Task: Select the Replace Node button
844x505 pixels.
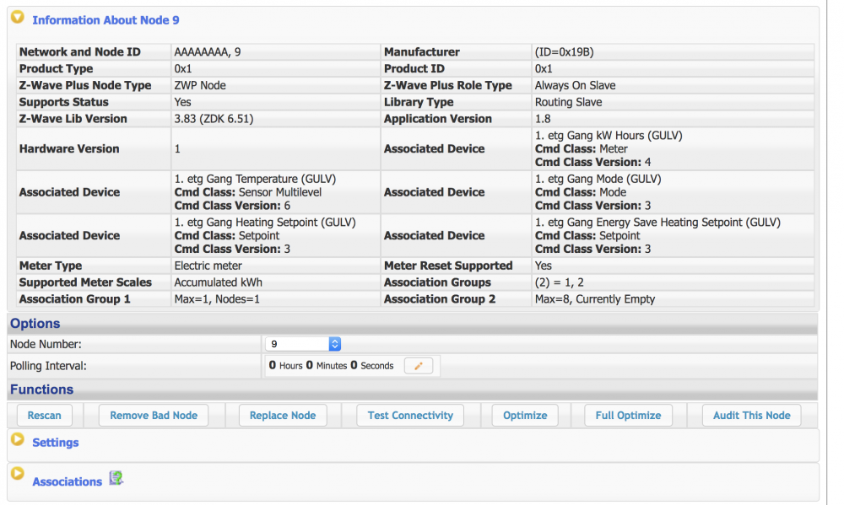Action: 283,415
